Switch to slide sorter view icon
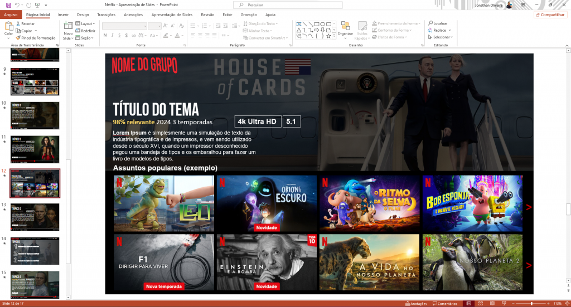This screenshot has width=571, height=307. (x=480, y=304)
